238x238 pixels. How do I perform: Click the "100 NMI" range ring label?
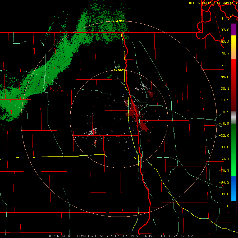click(x=119, y=21)
